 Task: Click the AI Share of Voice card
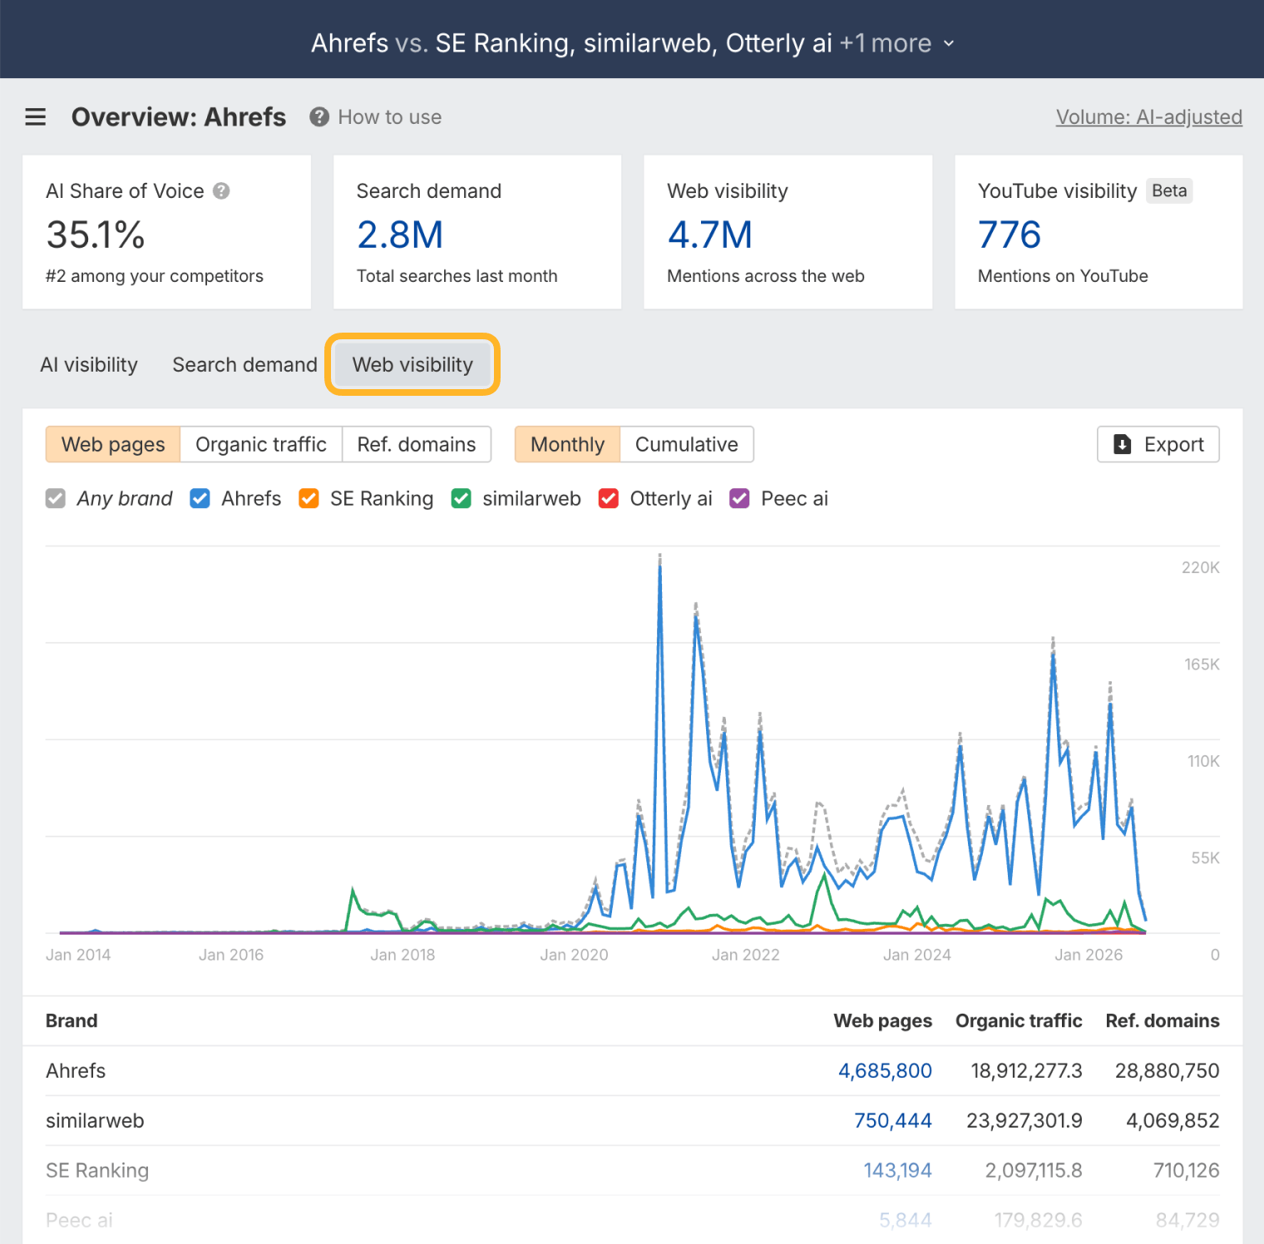pyautogui.click(x=166, y=232)
